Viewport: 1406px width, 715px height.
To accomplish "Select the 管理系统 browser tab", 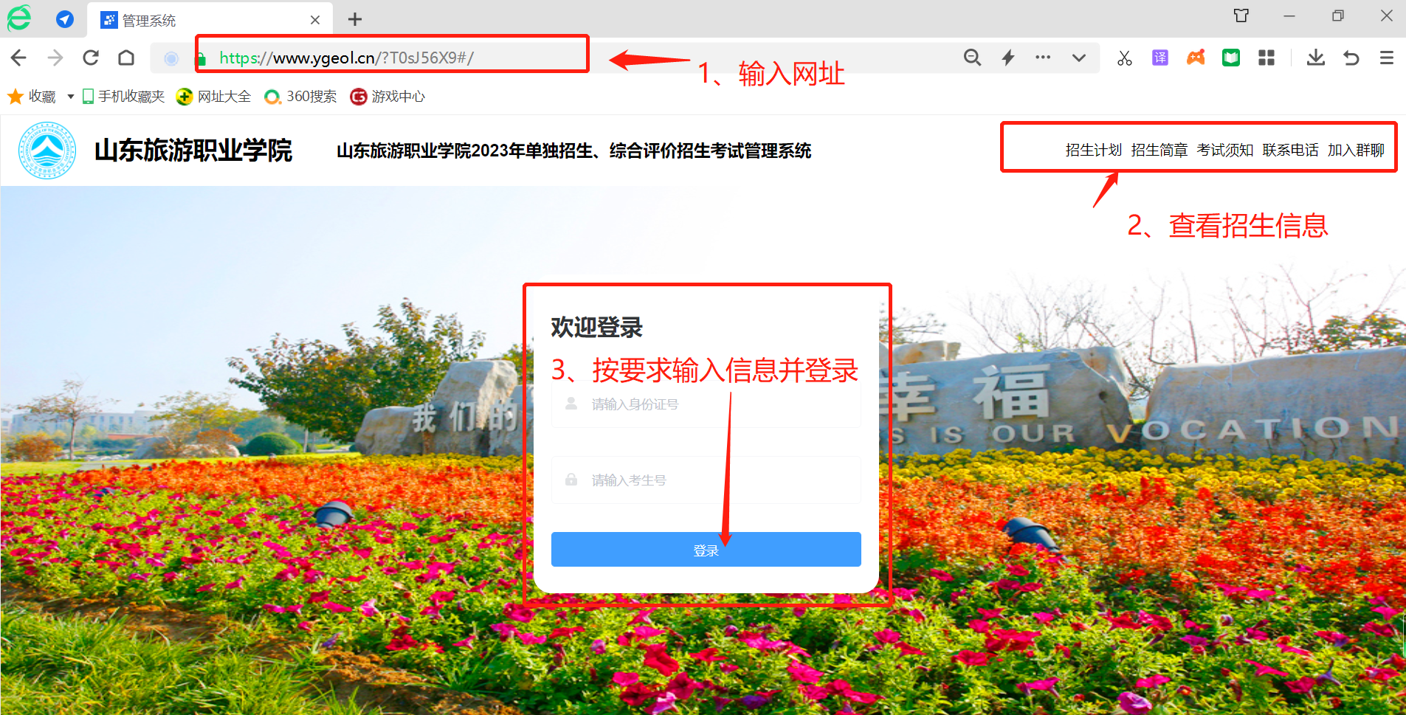I will (x=210, y=20).
